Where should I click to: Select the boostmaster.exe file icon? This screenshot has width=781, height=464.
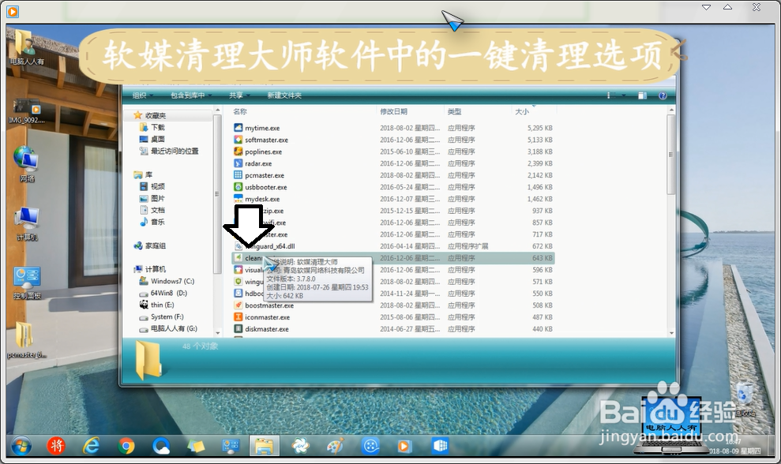[x=238, y=305]
